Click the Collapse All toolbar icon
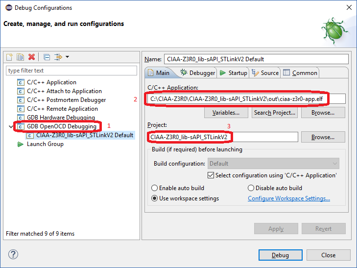Screen dimensions: 357x268 47,57
